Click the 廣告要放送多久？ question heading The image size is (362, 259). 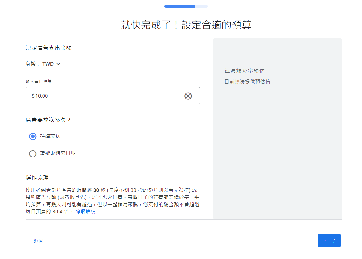tap(48, 120)
